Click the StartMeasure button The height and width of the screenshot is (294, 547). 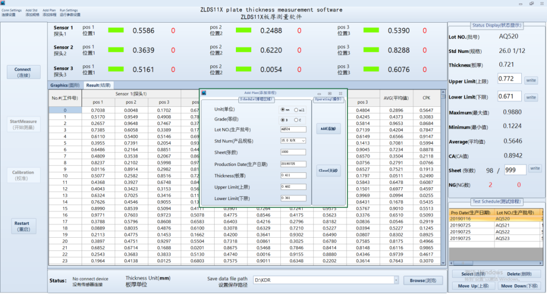coord(23,125)
